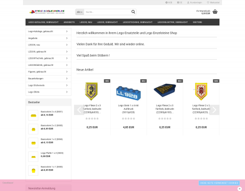Expand sidebar chevron for Angebote
The width and height of the screenshot is (245, 191).
[67, 38]
